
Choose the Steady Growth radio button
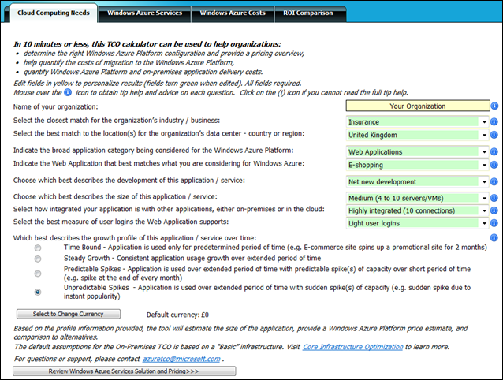pos(38,259)
